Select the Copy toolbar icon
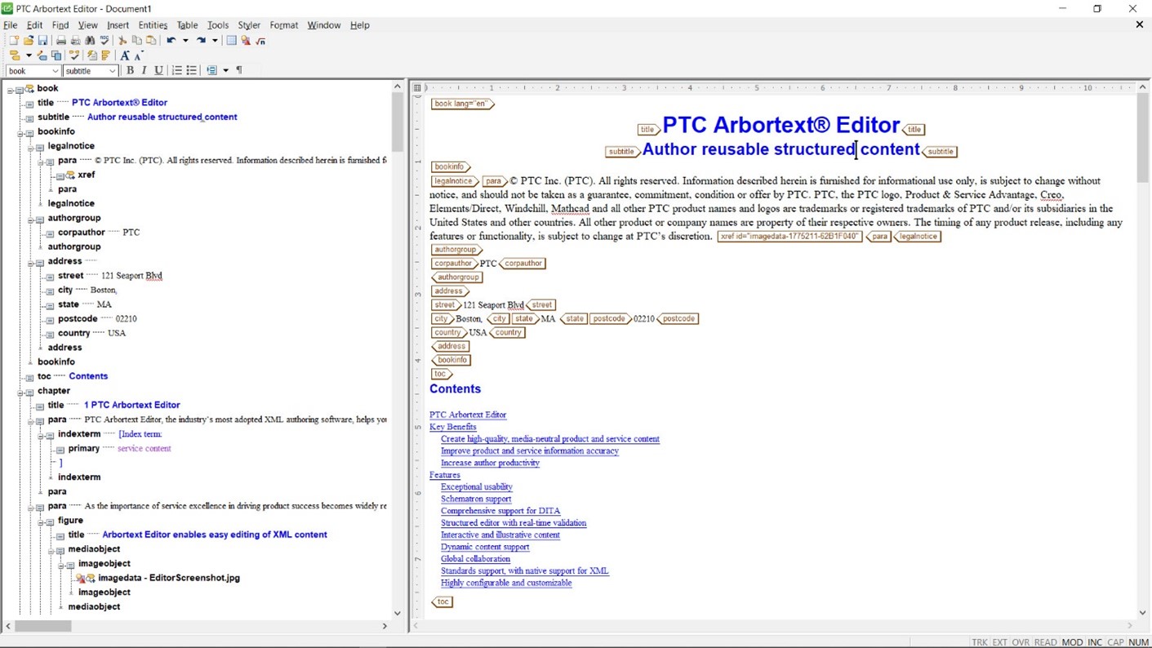This screenshot has height=648, width=1152. click(138, 41)
